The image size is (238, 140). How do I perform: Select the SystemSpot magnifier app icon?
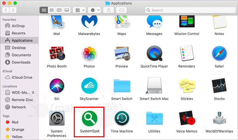coord(89,118)
